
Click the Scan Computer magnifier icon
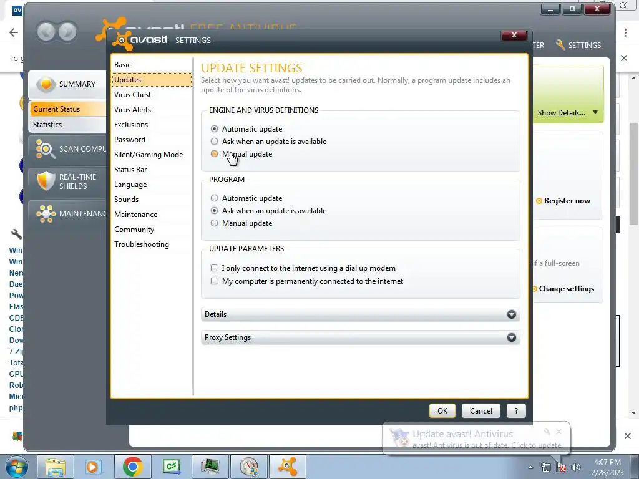[46, 149]
